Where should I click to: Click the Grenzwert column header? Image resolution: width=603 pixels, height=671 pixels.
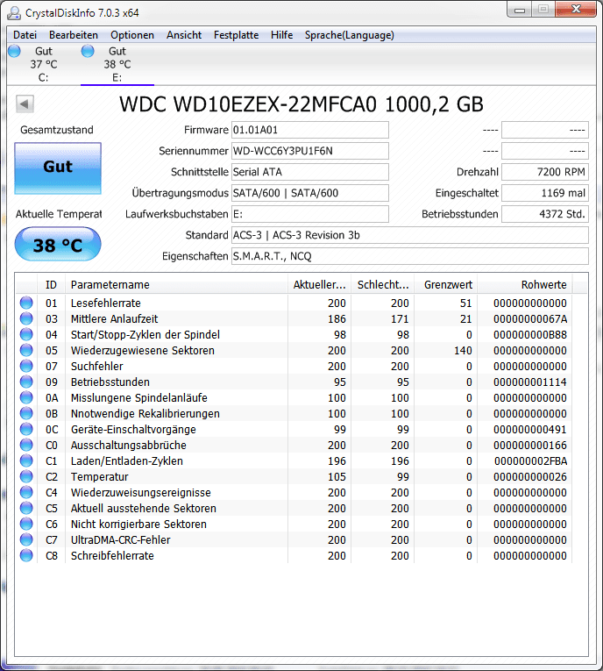tap(446, 284)
